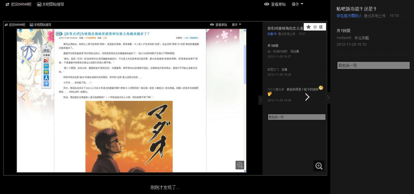Click the 178动漫频道 source link

90,38
